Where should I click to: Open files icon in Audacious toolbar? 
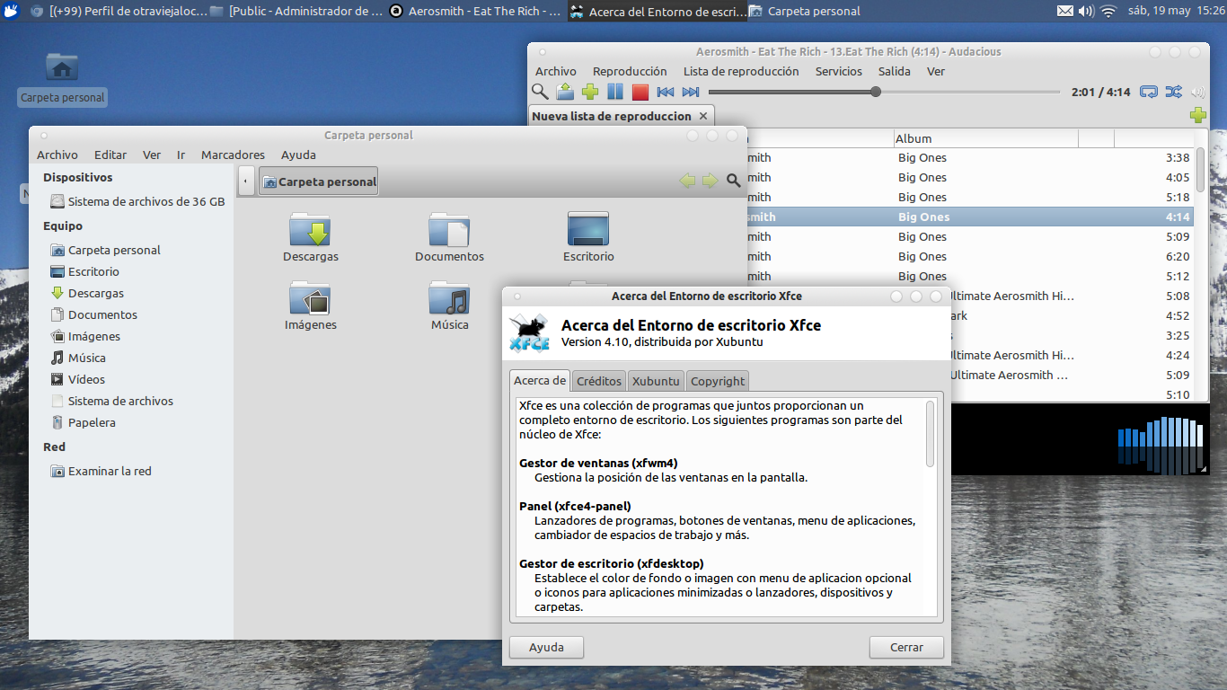[x=565, y=91]
